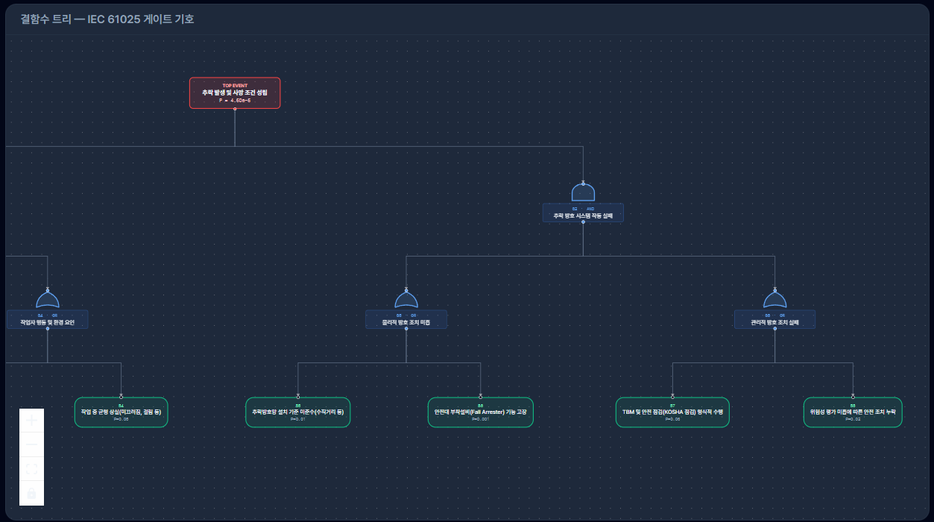This screenshot has width=934, height=522.
Task: Click the zoom out minus control
Action: (x=31, y=444)
